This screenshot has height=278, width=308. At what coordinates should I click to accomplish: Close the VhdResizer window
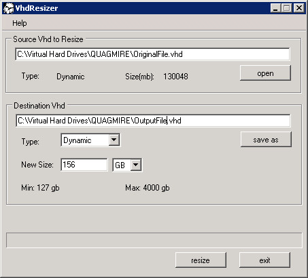[299, 8]
